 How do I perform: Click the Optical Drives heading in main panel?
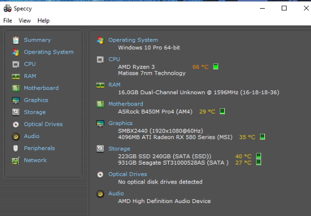pyautogui.click(x=128, y=174)
